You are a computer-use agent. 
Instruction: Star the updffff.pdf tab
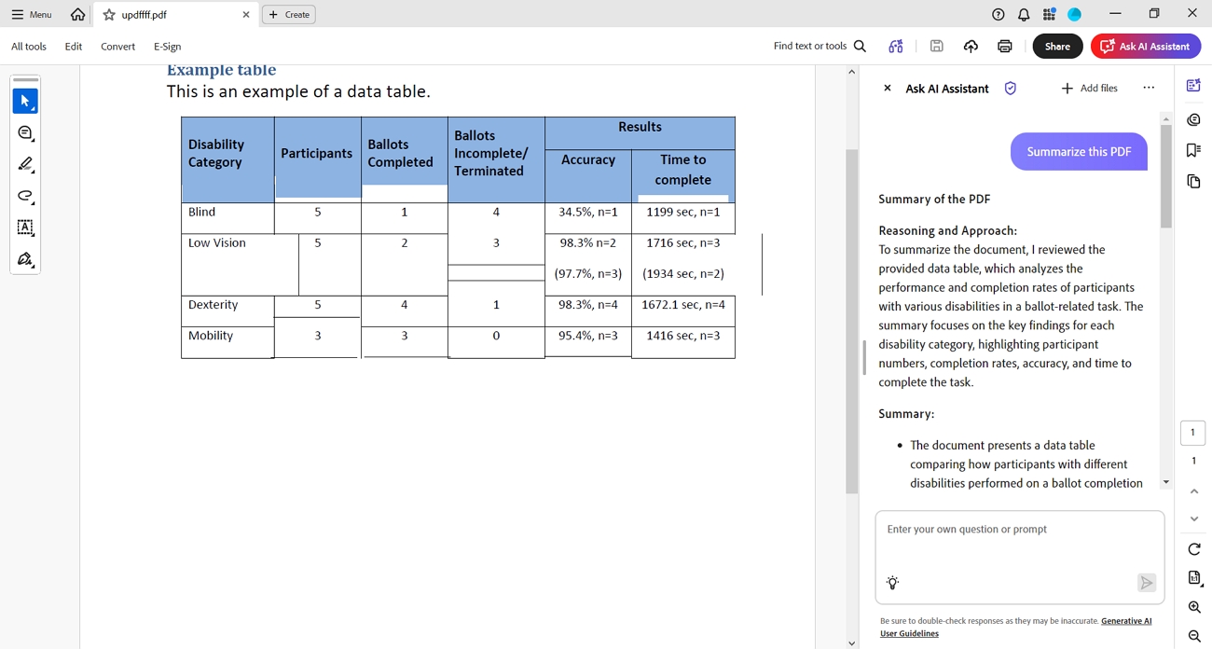click(109, 15)
